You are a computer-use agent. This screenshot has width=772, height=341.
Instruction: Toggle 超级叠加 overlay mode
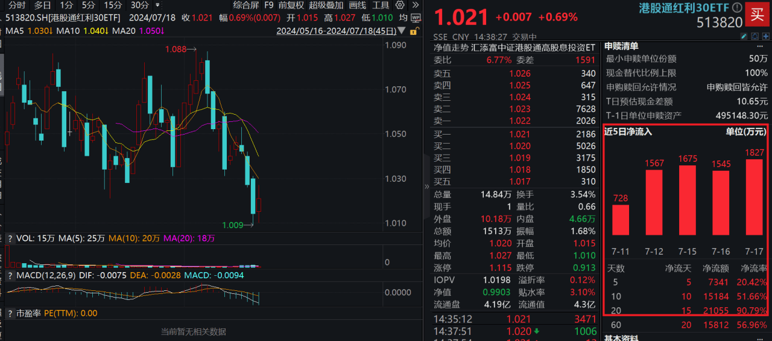[326, 5]
